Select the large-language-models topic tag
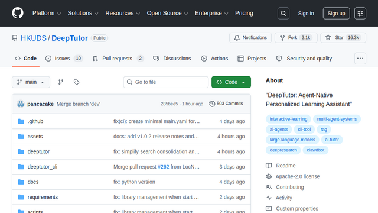Screen dimensions: 378x213 point(292,140)
